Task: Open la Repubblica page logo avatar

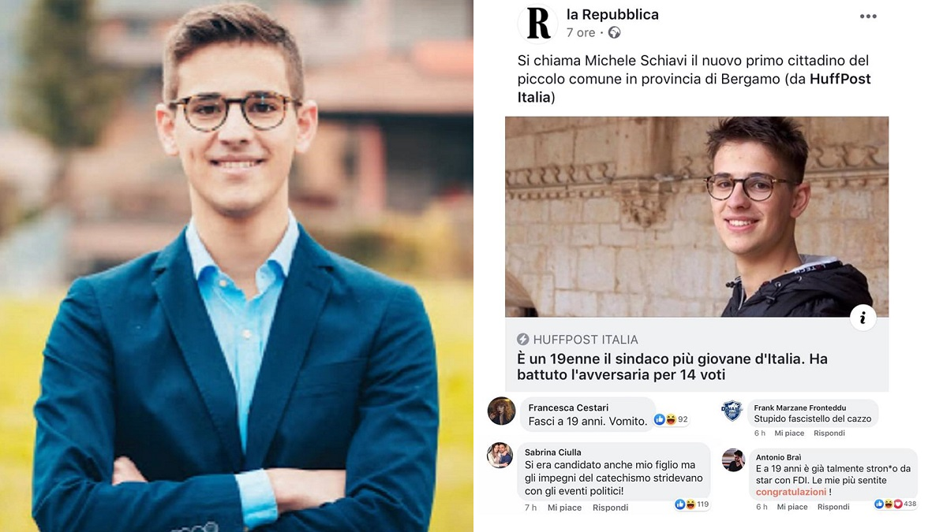Action: [x=537, y=23]
